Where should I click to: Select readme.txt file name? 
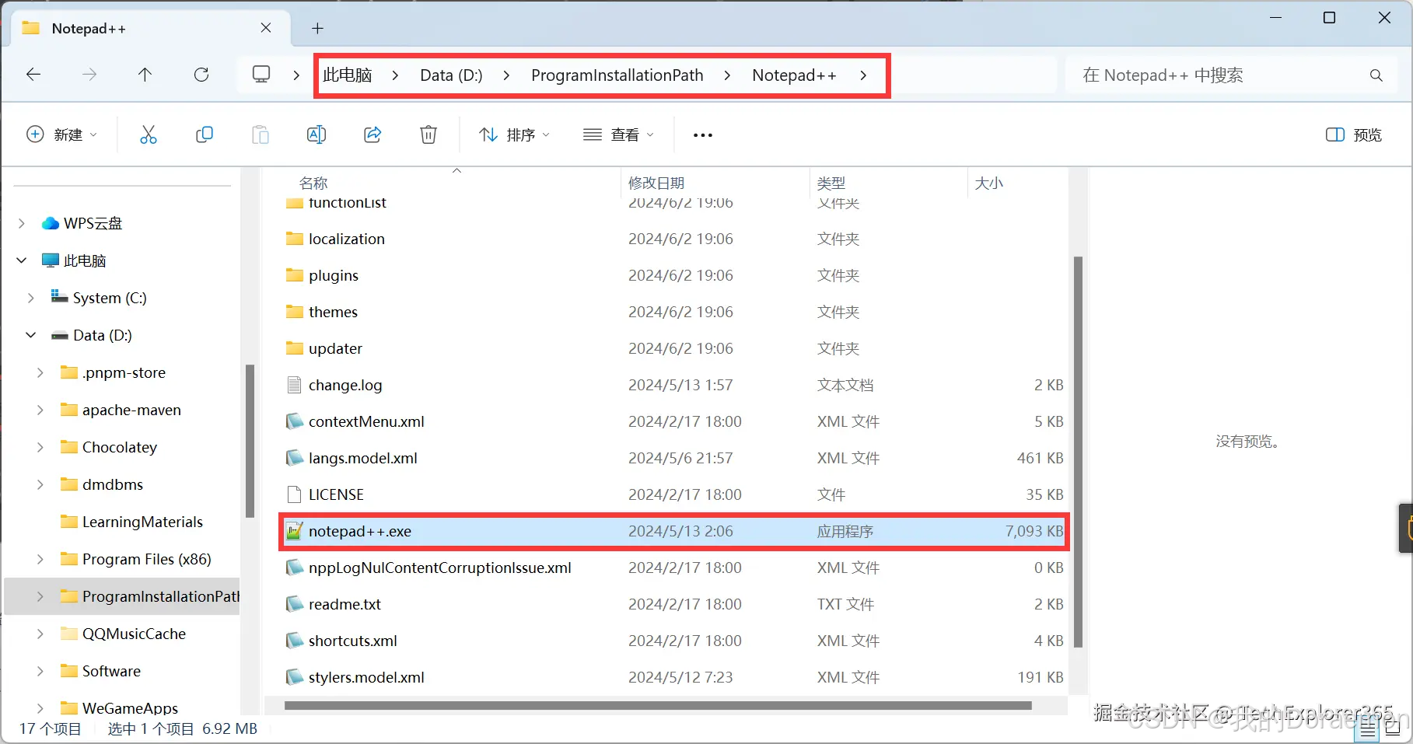coord(345,604)
